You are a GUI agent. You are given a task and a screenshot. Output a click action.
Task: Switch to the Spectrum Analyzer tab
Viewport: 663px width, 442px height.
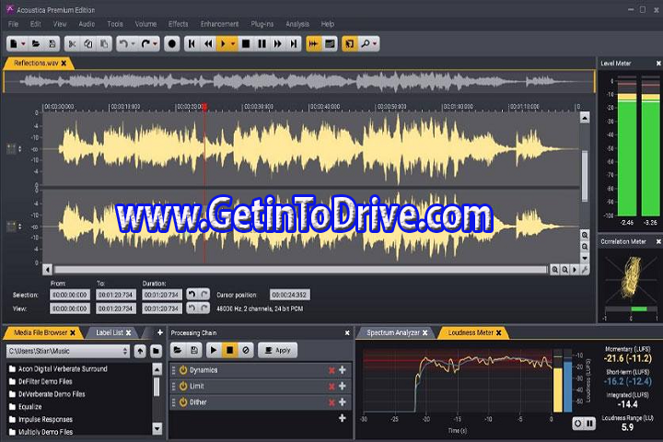coord(393,332)
